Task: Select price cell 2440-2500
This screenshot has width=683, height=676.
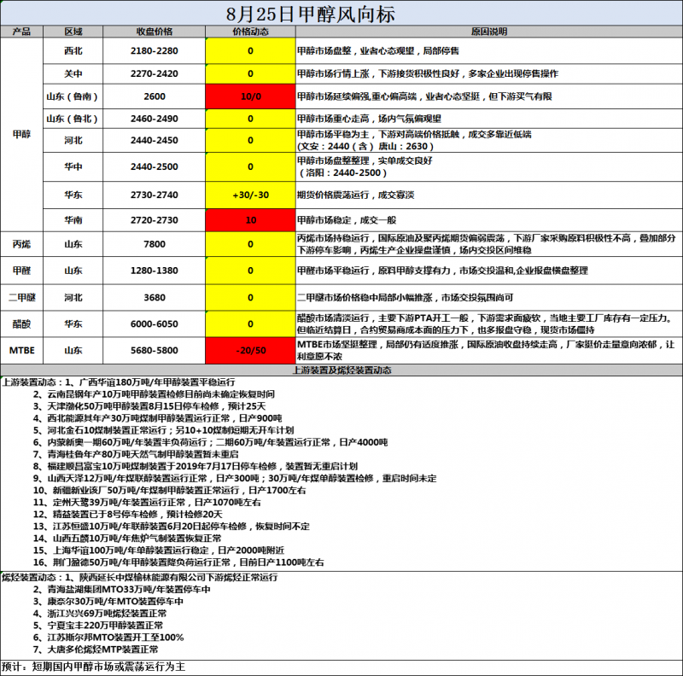Action: [155, 166]
